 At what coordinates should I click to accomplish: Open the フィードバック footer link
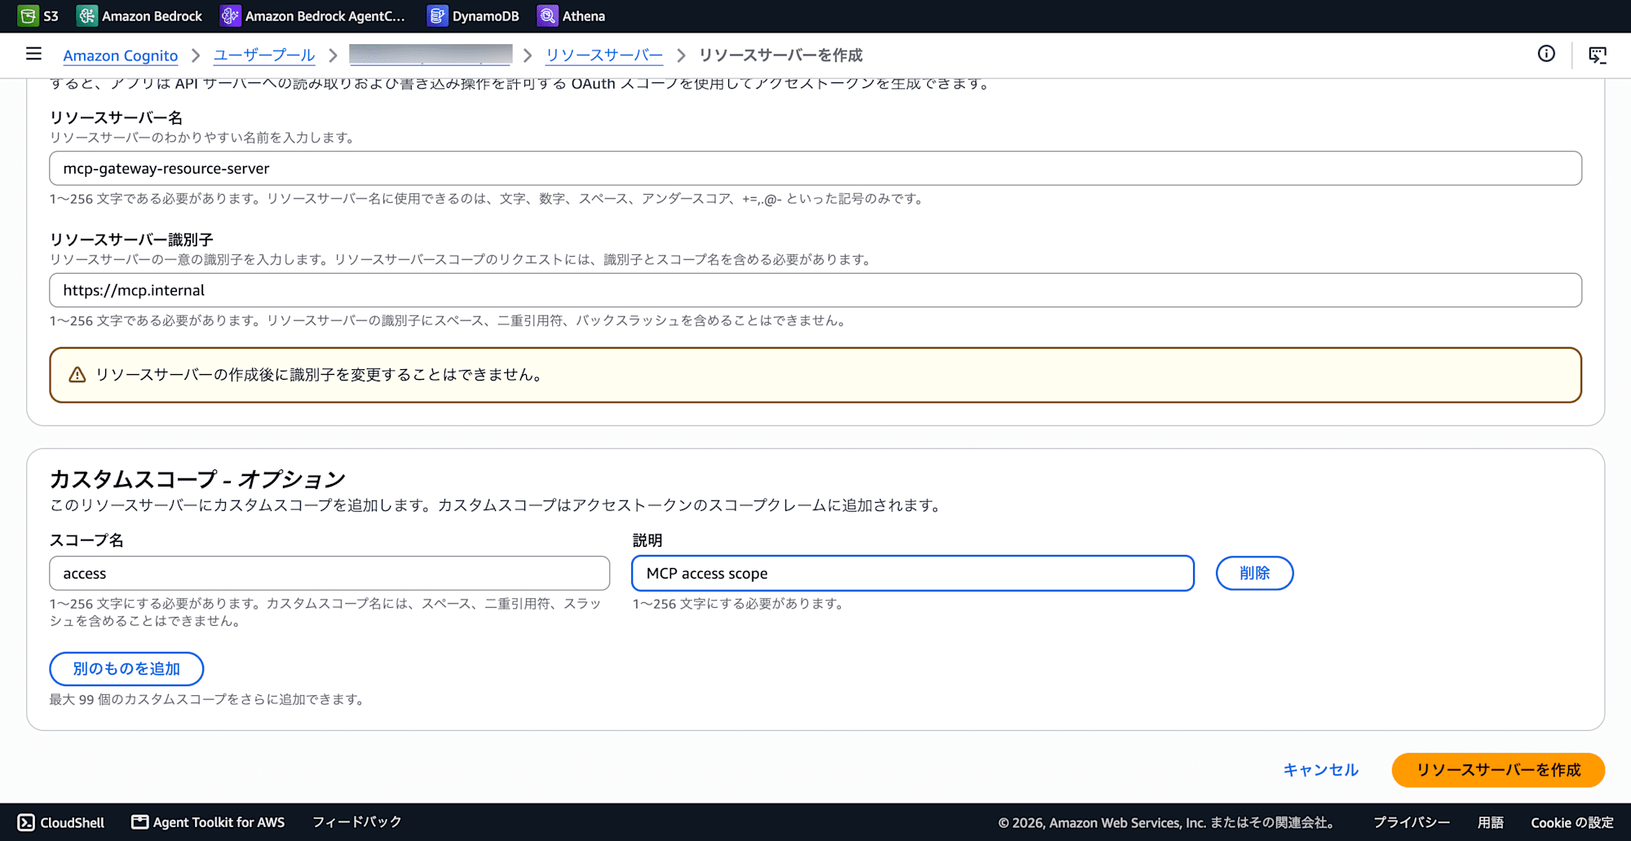(x=357, y=822)
